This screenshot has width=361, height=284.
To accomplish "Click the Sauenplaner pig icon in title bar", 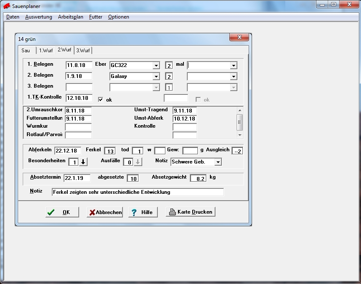I will [x=7, y=6].
